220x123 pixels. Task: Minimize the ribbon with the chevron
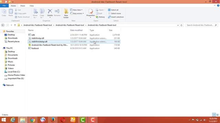point(214,5)
